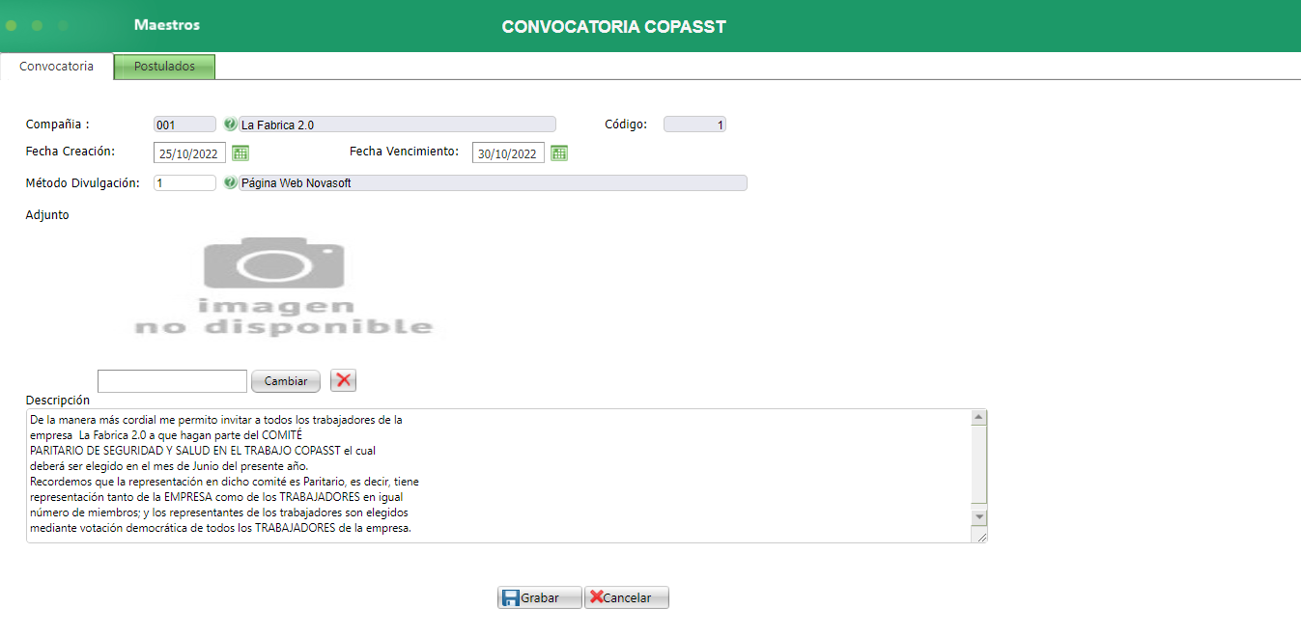Click the Método Divulgación code field

coord(184,182)
